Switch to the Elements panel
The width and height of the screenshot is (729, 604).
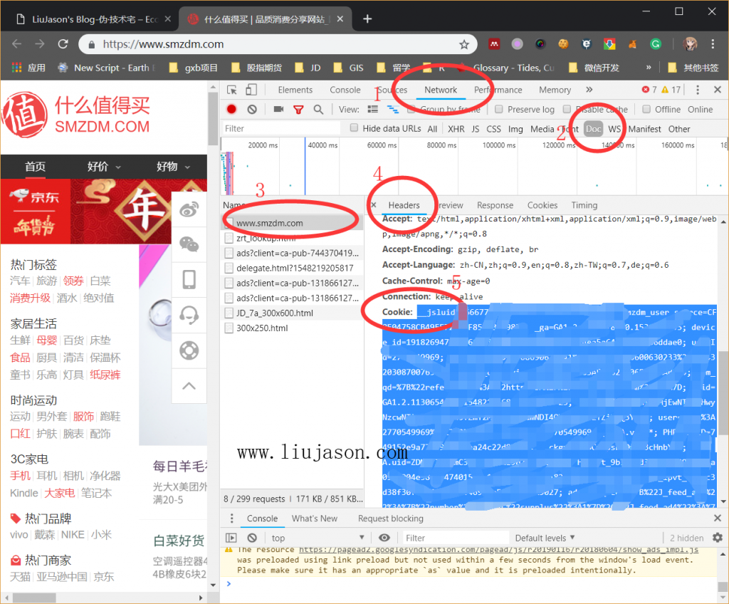[295, 90]
